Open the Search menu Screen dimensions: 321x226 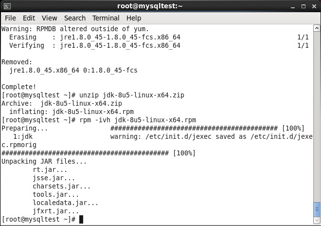pyautogui.click(x=75, y=18)
